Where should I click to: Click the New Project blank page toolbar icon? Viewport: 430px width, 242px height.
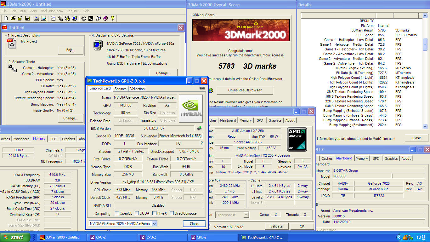coord(6,19)
